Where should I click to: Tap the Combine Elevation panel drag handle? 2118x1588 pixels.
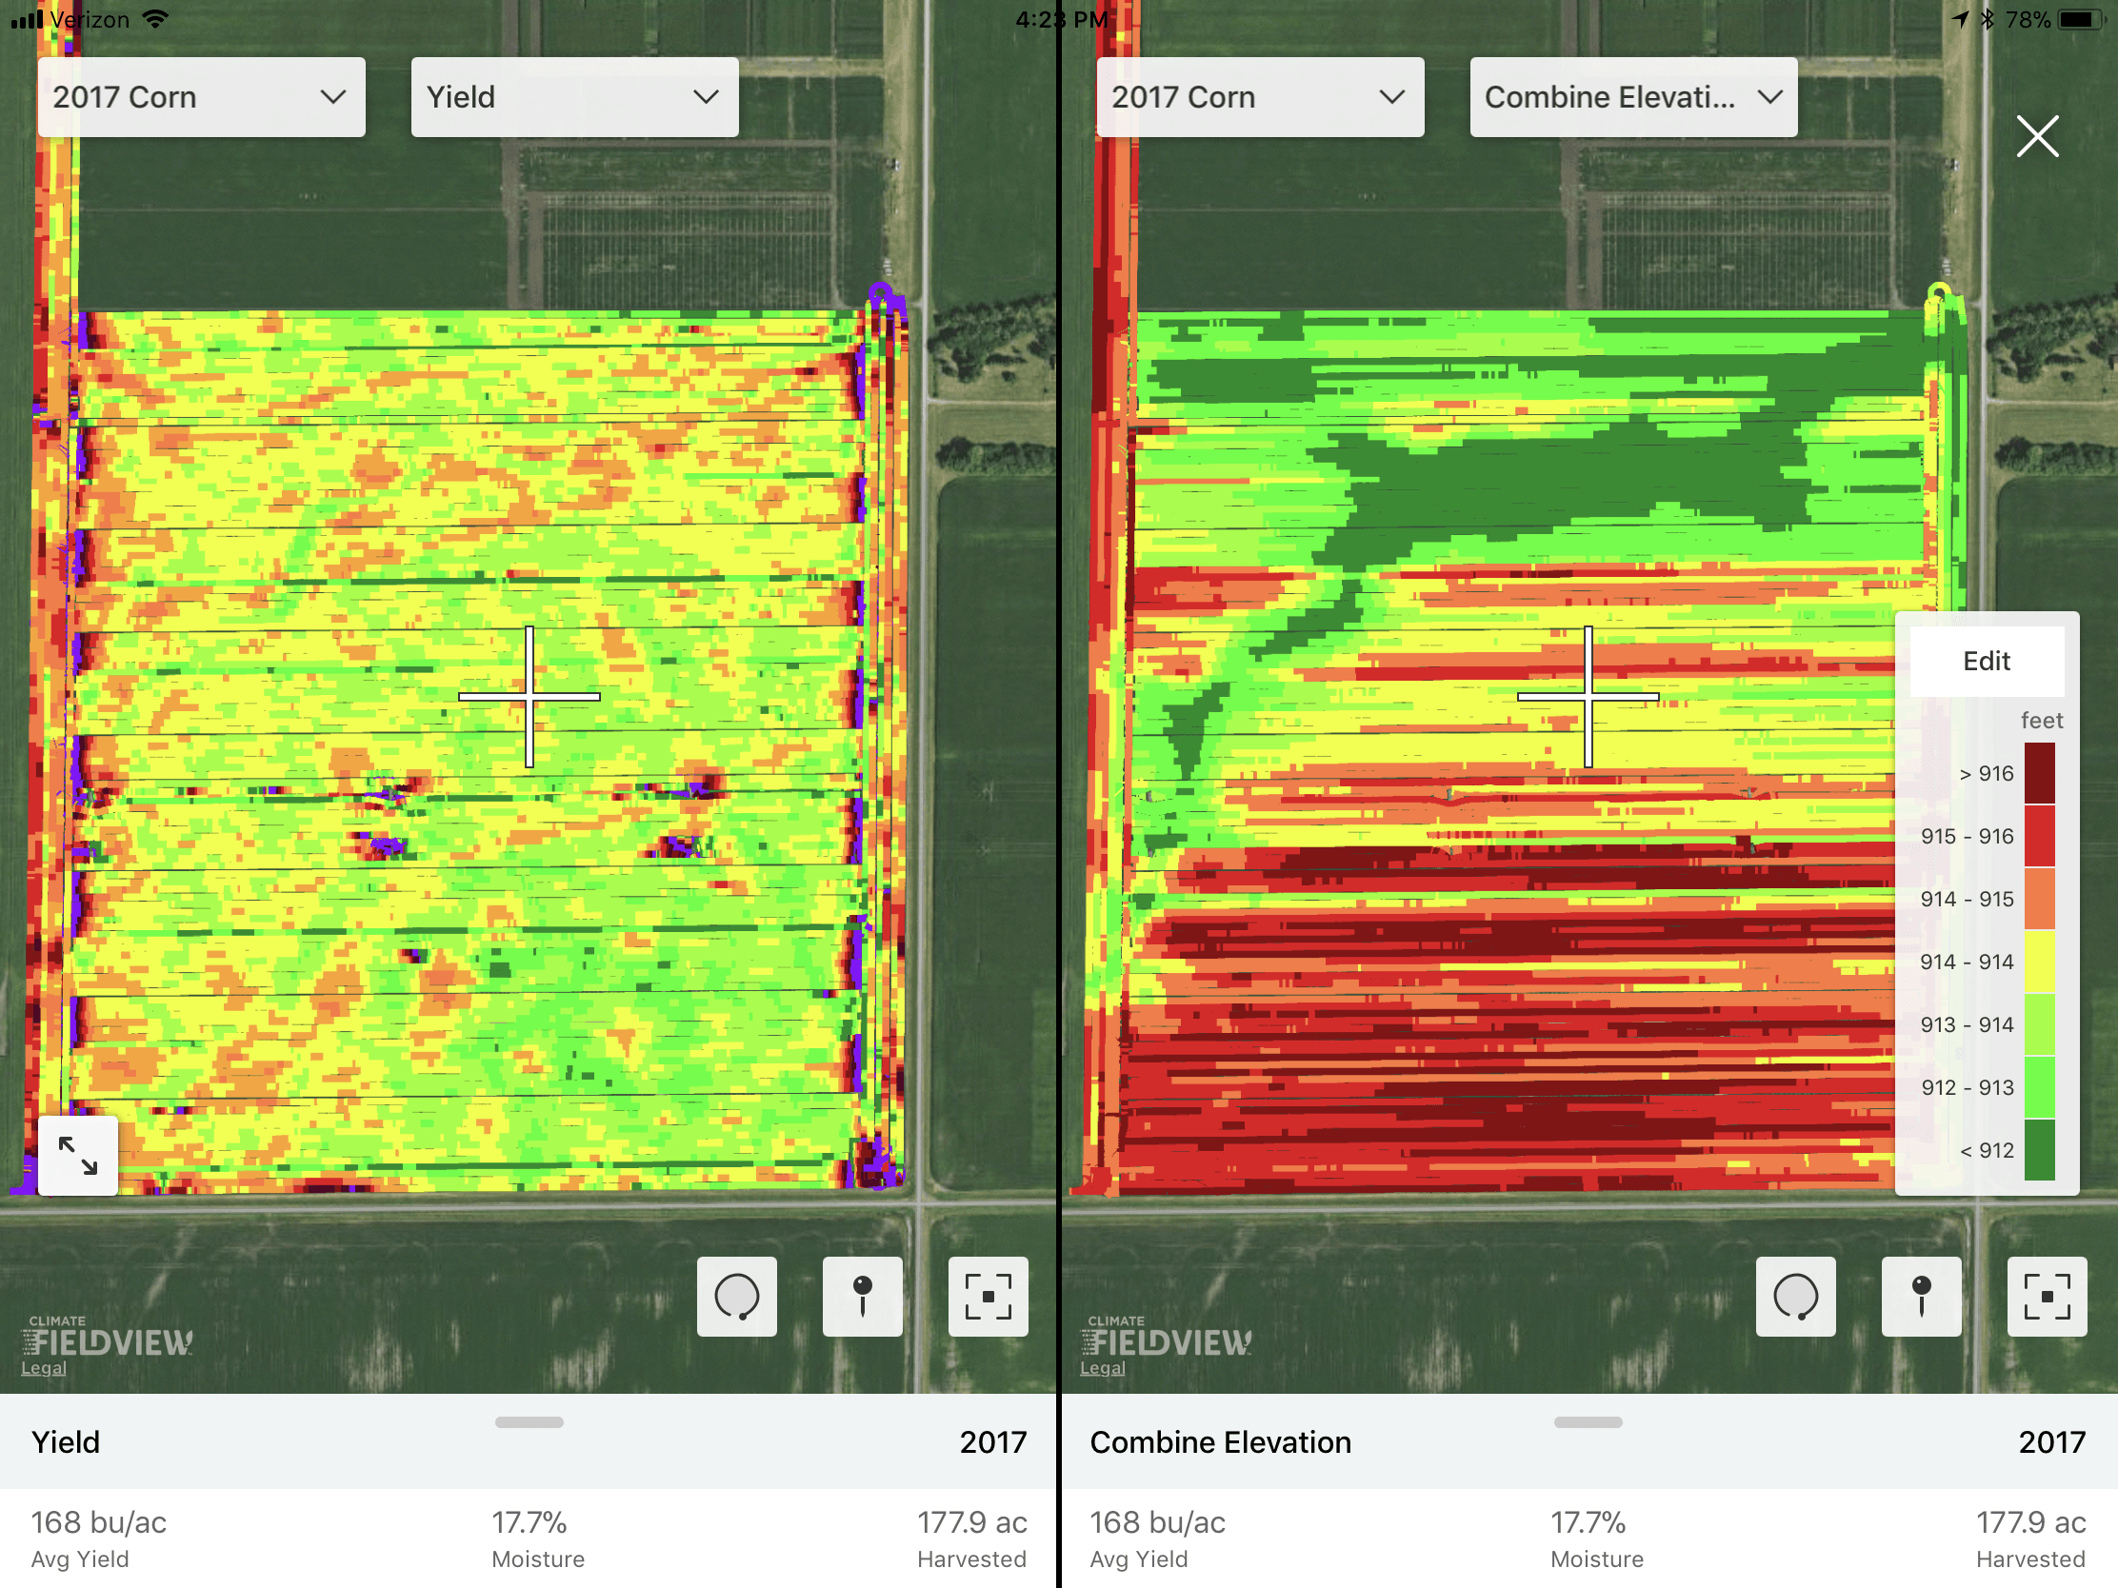pyautogui.click(x=1588, y=1422)
